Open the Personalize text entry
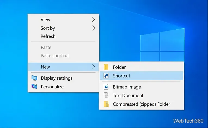The height and width of the screenshot is (128, 208). [52, 87]
